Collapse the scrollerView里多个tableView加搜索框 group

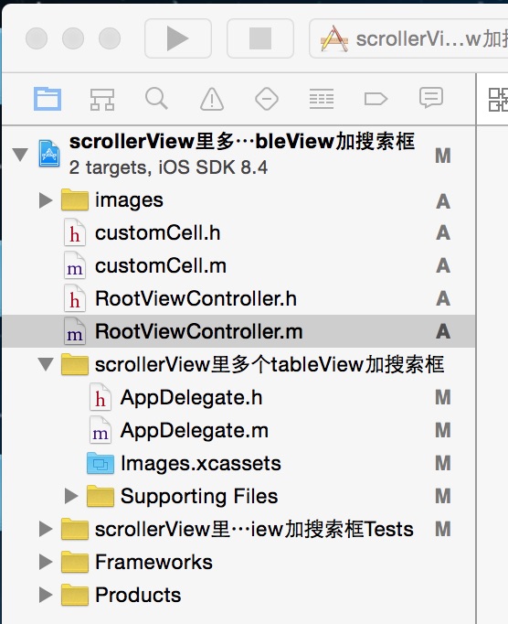(x=46, y=364)
